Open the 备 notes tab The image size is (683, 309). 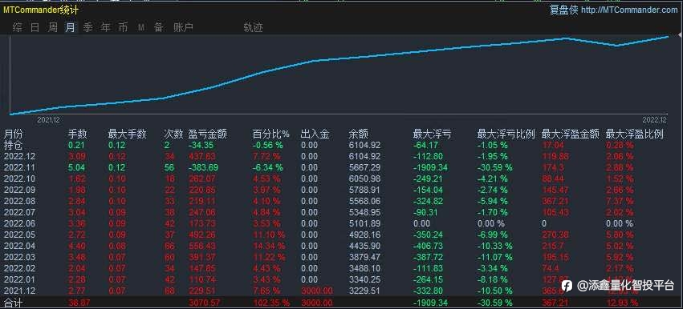click(x=159, y=28)
